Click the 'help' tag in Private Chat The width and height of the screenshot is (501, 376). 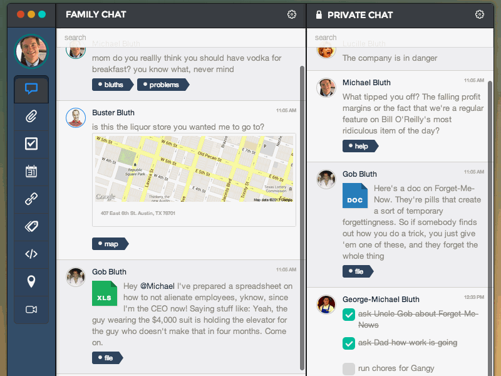(361, 146)
